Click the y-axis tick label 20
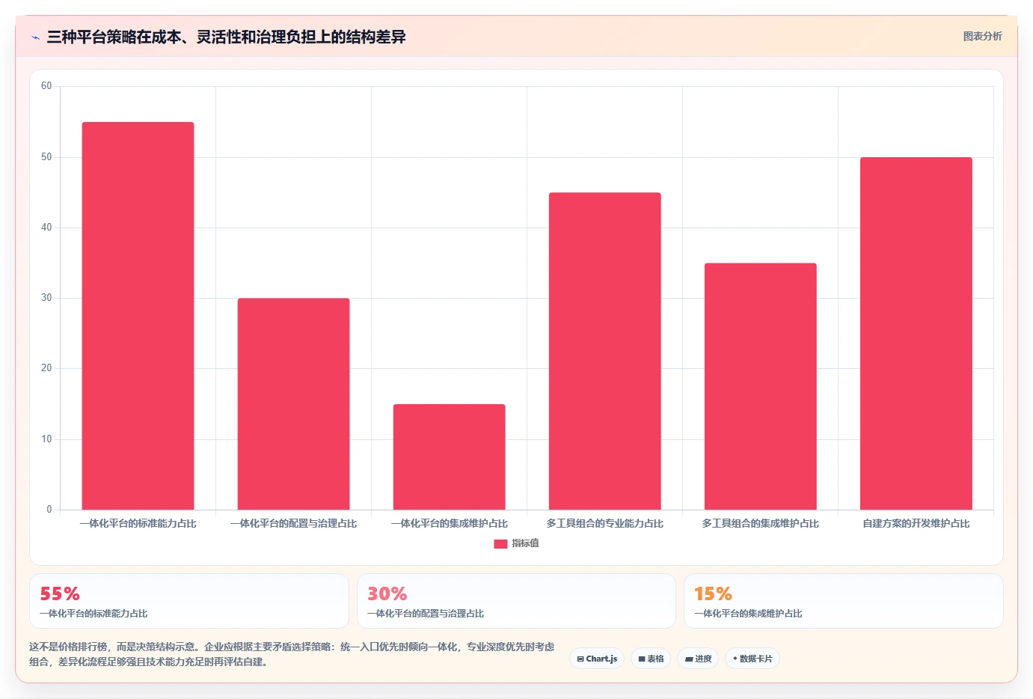The height and width of the screenshot is (699, 1033). tap(46, 368)
